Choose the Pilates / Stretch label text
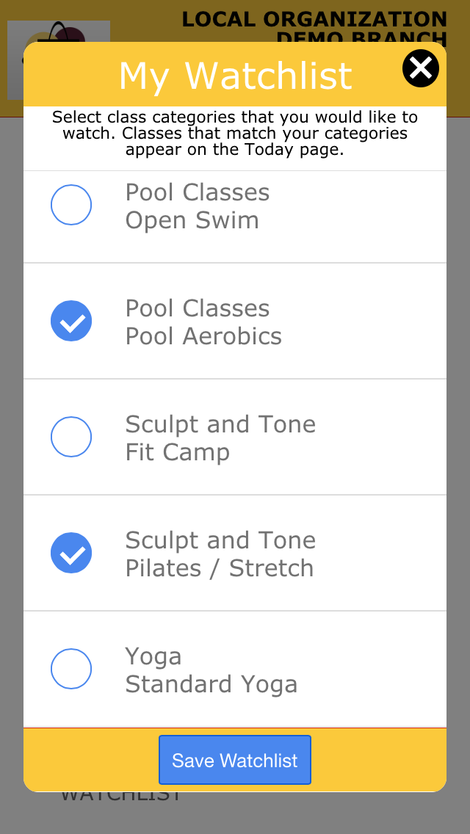This screenshot has width=470, height=834. [x=220, y=568]
